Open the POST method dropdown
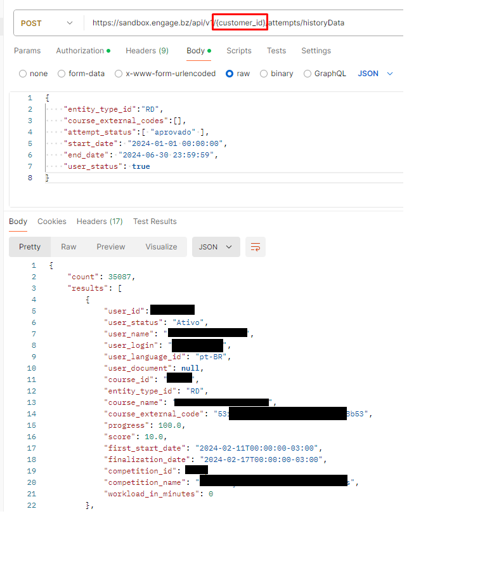 47,23
